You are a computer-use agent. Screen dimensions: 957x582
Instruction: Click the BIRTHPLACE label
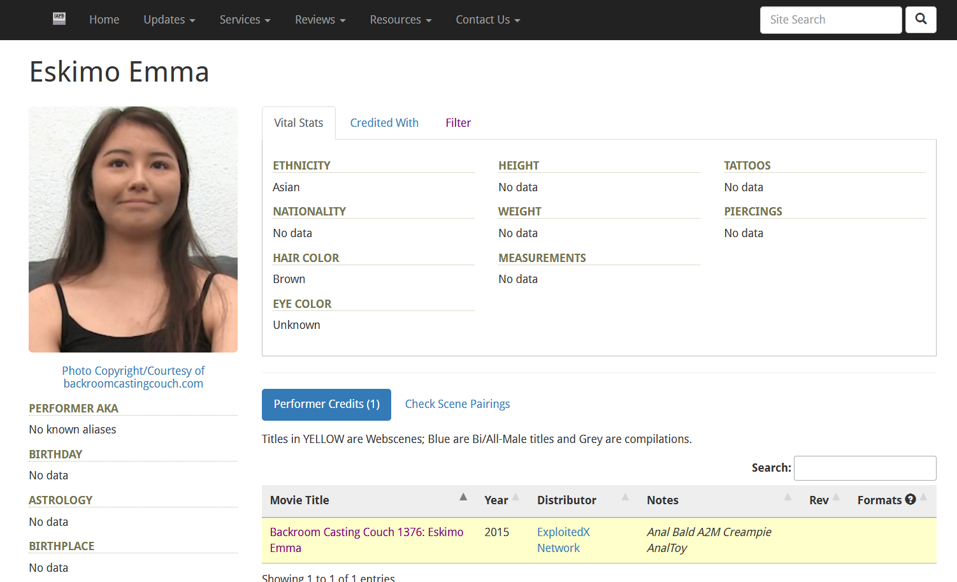(x=61, y=546)
